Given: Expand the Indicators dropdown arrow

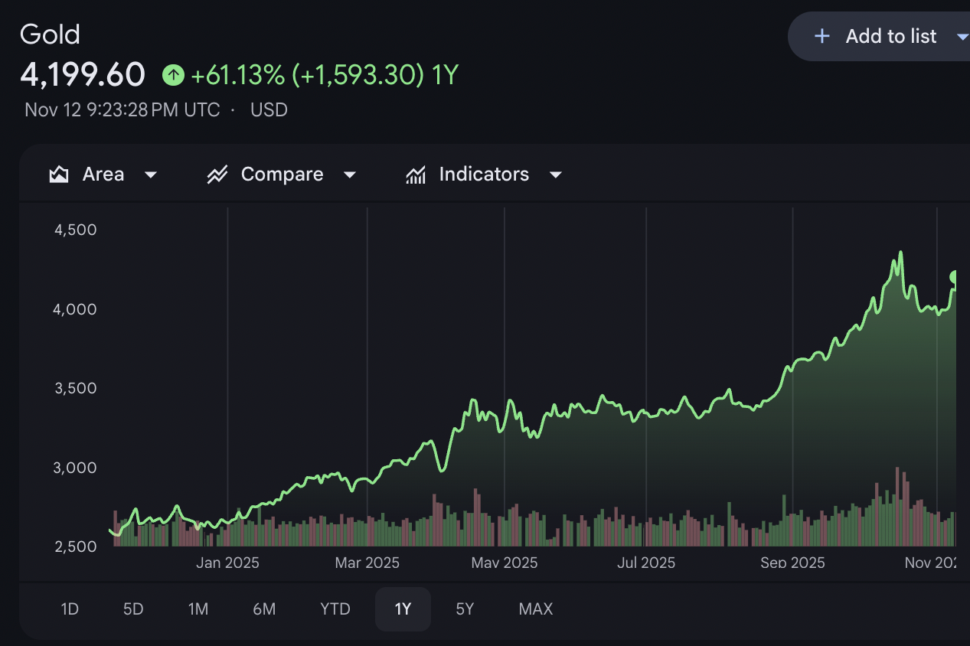Looking at the screenshot, I should click(x=556, y=175).
